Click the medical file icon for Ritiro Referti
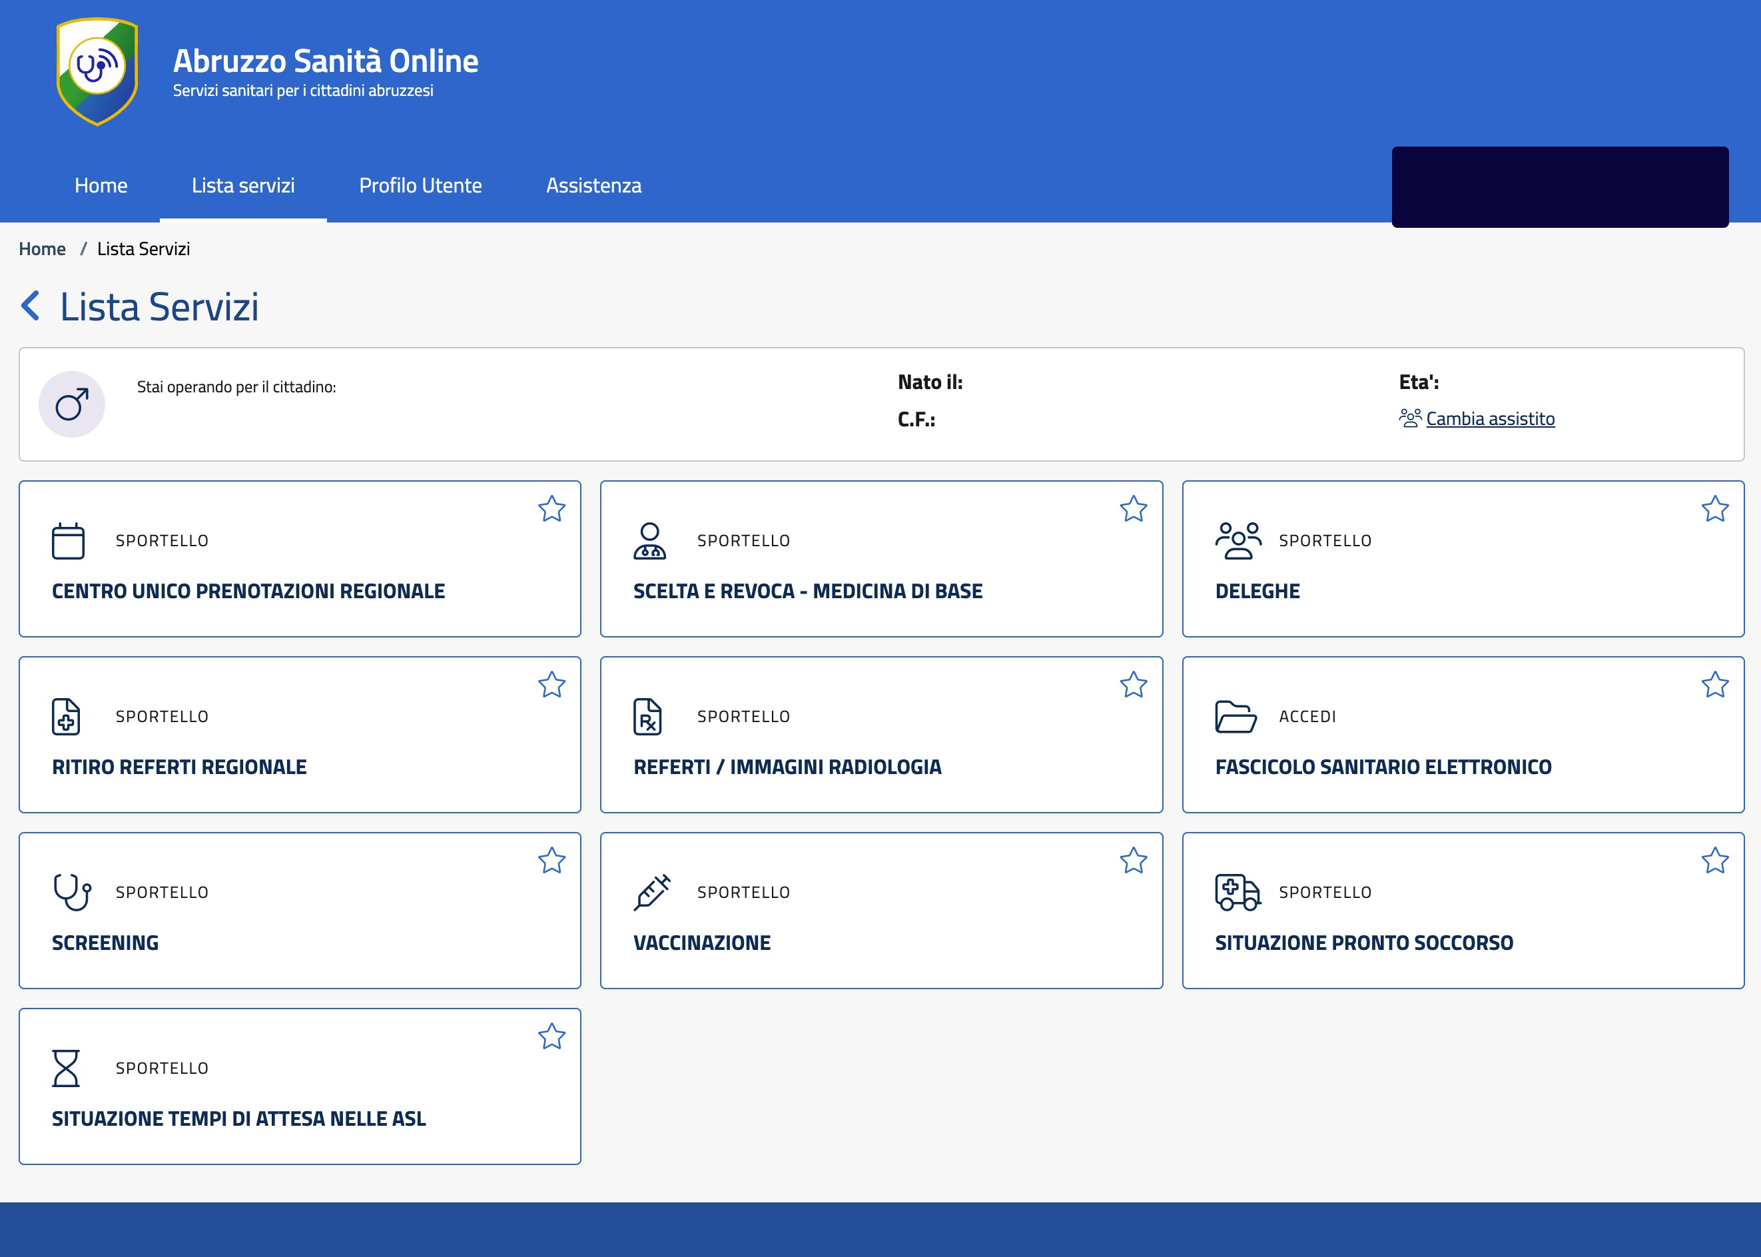Image resolution: width=1761 pixels, height=1257 pixels. tap(66, 716)
